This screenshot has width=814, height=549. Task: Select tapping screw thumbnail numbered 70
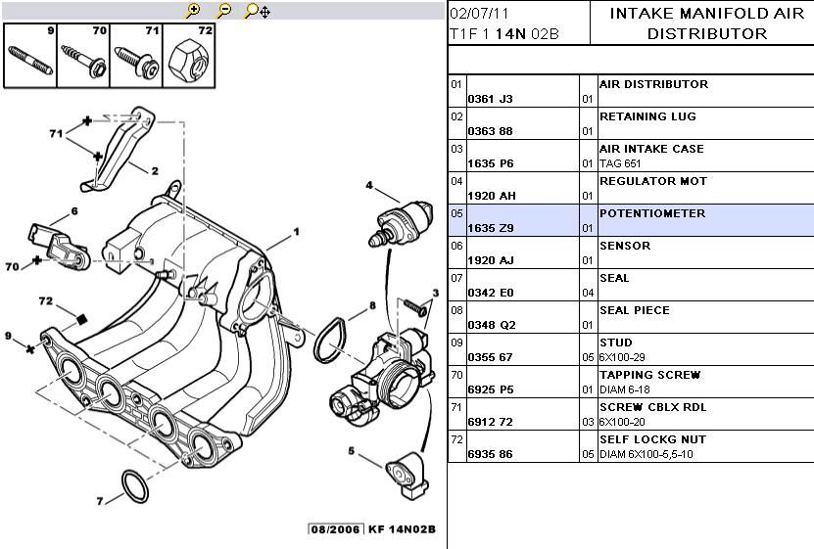coord(83,56)
